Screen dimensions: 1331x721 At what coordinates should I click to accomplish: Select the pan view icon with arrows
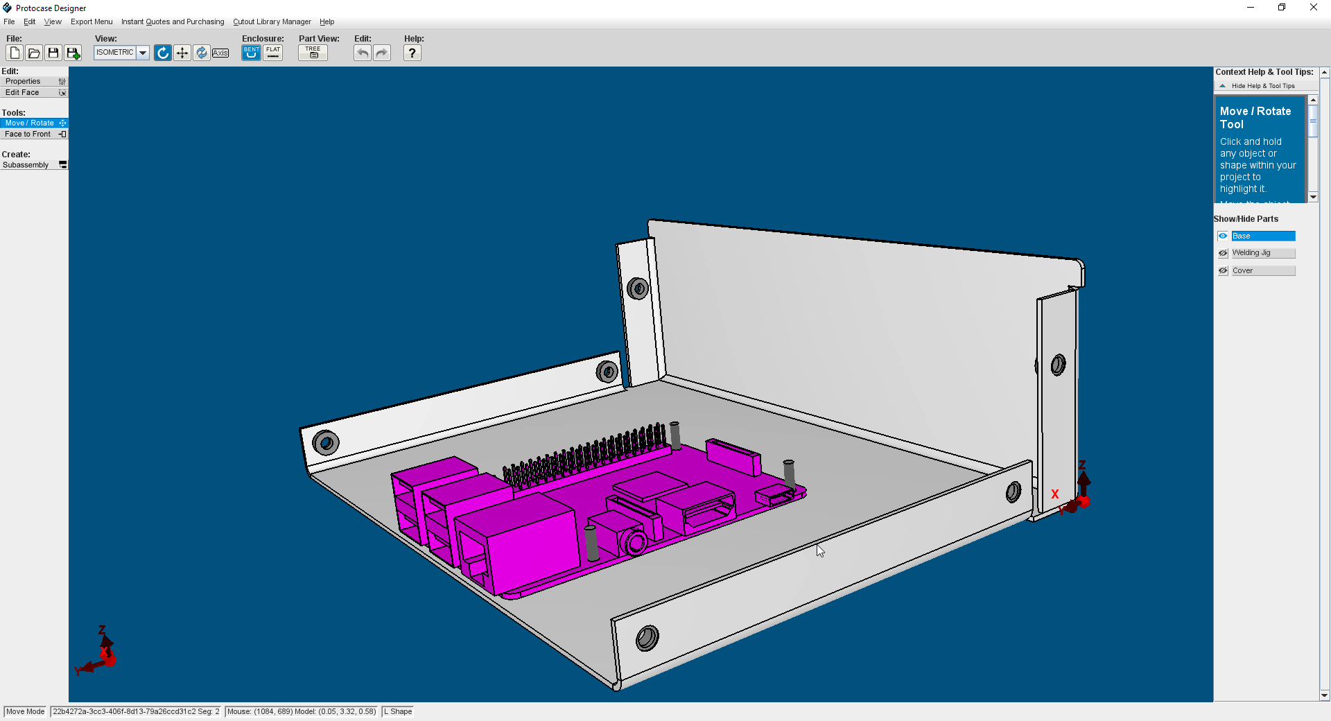(x=182, y=52)
